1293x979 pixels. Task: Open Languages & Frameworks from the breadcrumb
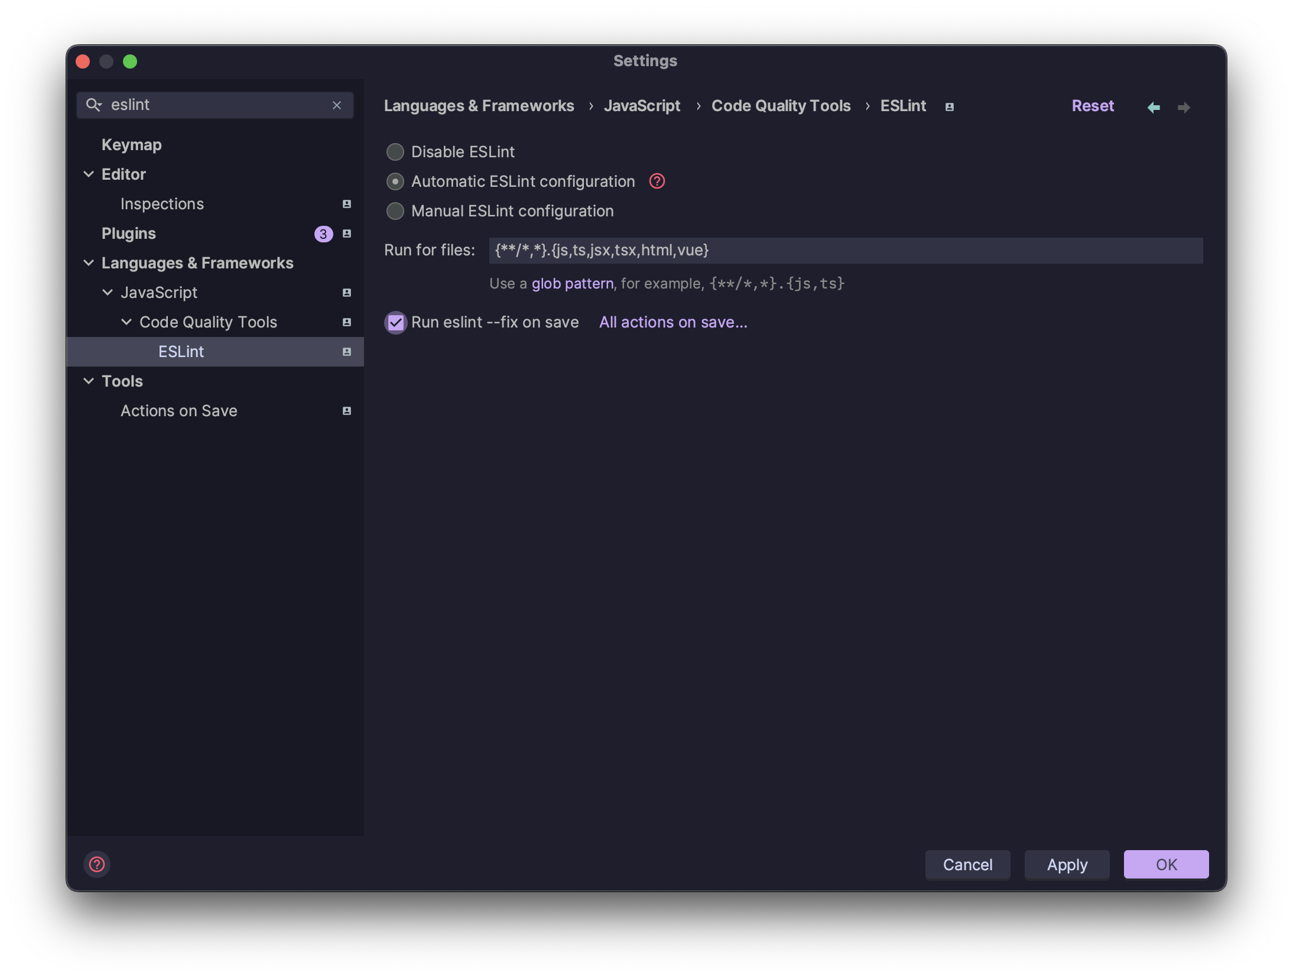point(479,106)
